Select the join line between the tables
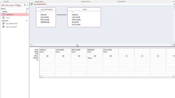The height and width of the screenshot is (98, 175). pyautogui.click(x=62, y=15)
